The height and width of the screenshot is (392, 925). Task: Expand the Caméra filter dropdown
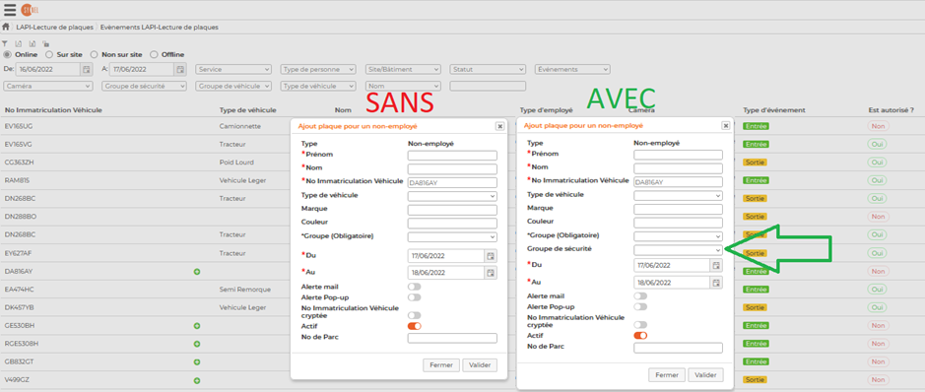click(48, 86)
